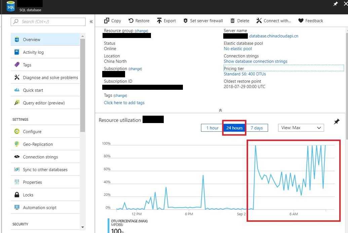This screenshot has width=348, height=233.
Task: Open Locks settings
Action: [45, 195]
